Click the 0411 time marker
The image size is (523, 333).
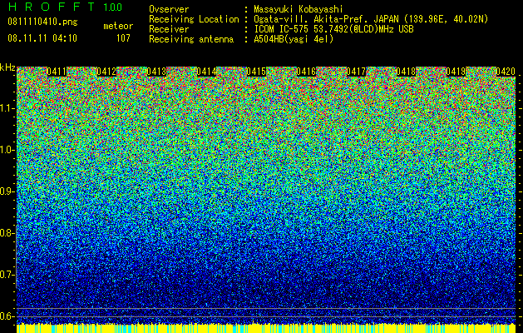coord(57,72)
